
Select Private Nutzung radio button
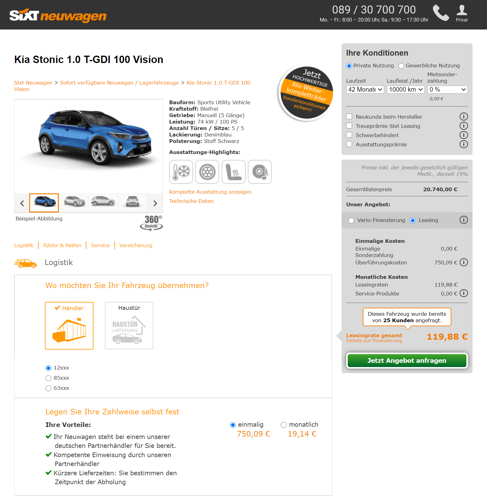[349, 66]
